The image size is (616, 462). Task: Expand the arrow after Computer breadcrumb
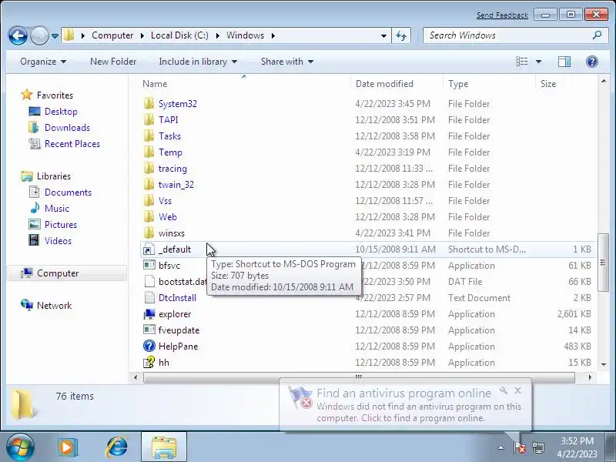point(142,35)
